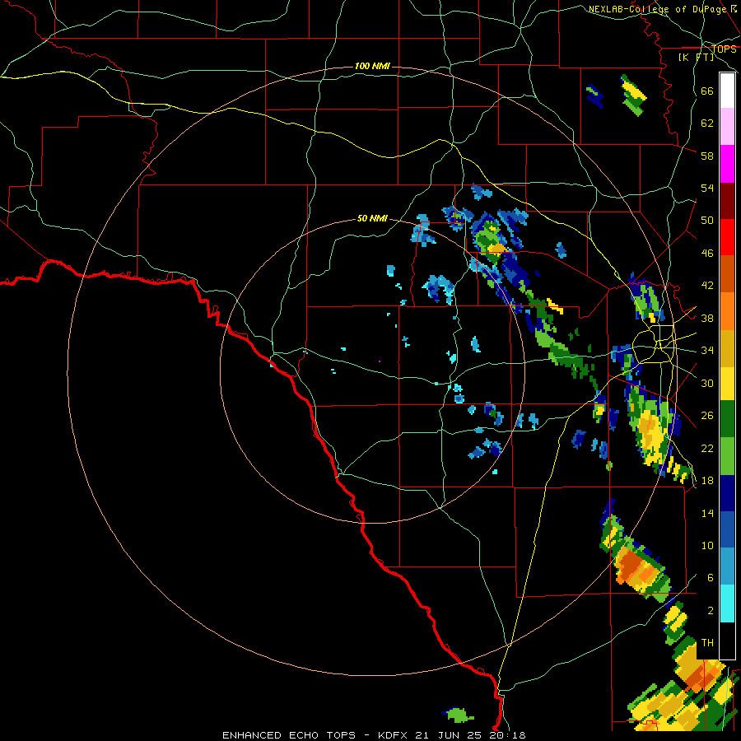
Task: Click the white swatch in the tops legend
Action: [727, 91]
